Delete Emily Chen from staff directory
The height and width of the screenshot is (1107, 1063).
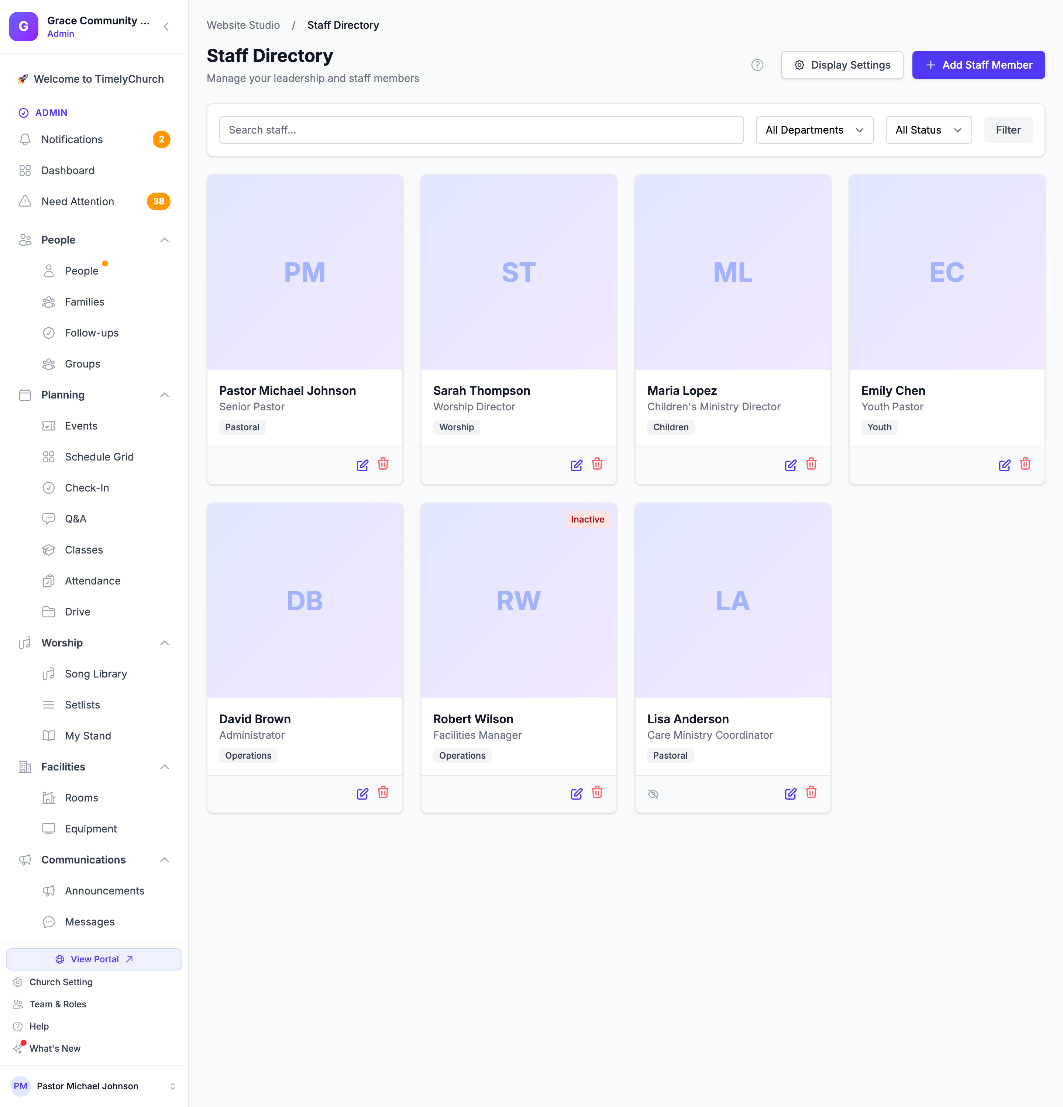pos(1025,464)
